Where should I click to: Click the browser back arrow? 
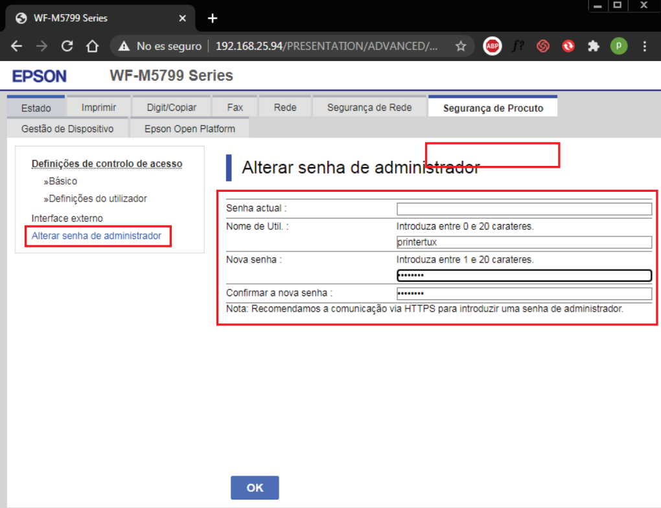point(17,46)
